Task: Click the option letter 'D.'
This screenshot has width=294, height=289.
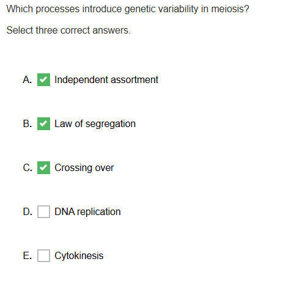Action: 28,212
